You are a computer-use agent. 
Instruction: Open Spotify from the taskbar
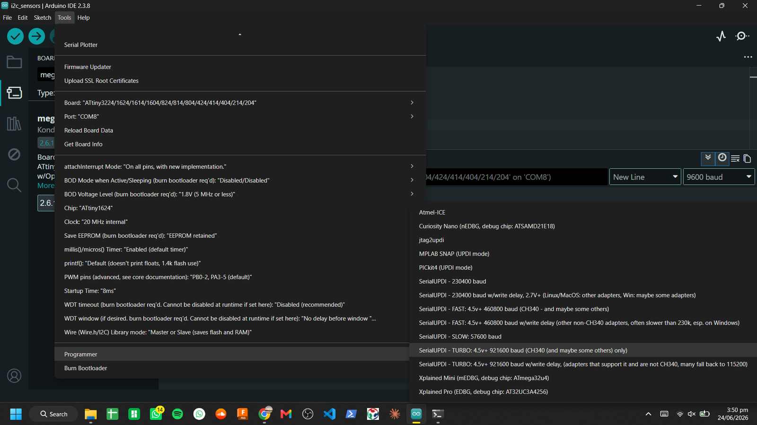(x=177, y=414)
